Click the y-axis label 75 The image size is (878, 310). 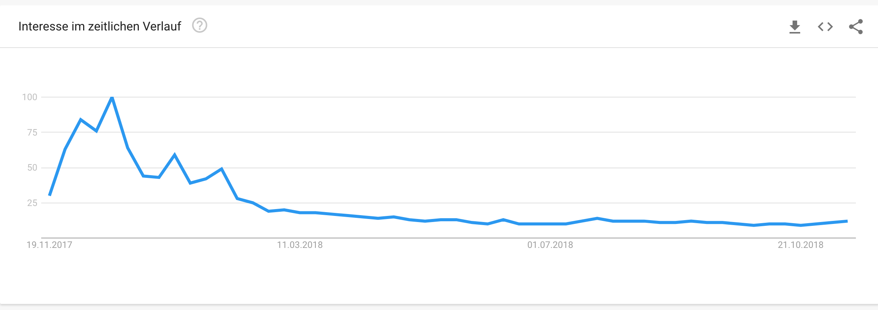(x=32, y=133)
